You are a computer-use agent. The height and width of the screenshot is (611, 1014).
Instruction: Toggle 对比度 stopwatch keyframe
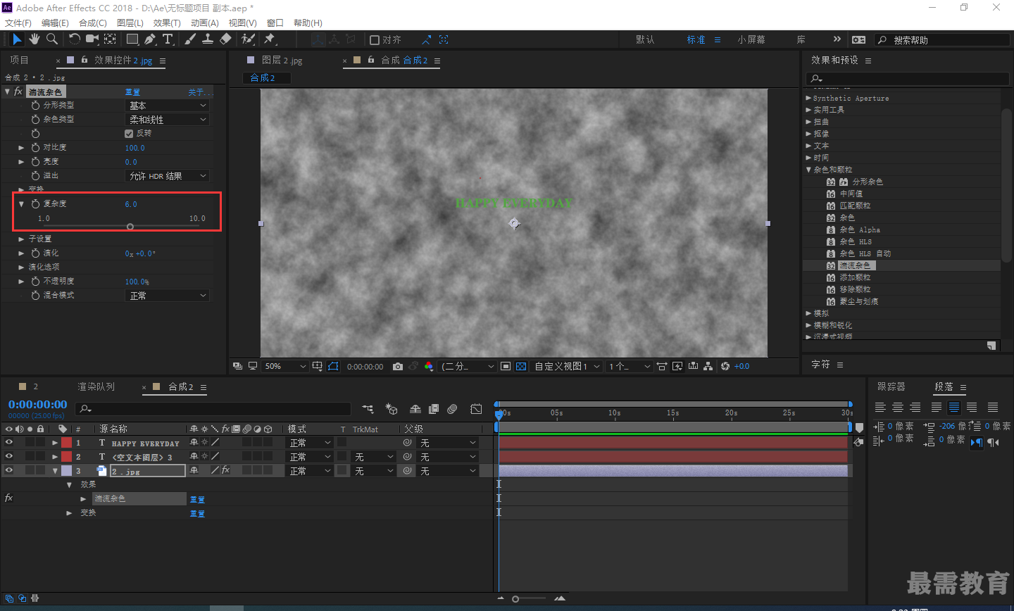click(x=35, y=147)
